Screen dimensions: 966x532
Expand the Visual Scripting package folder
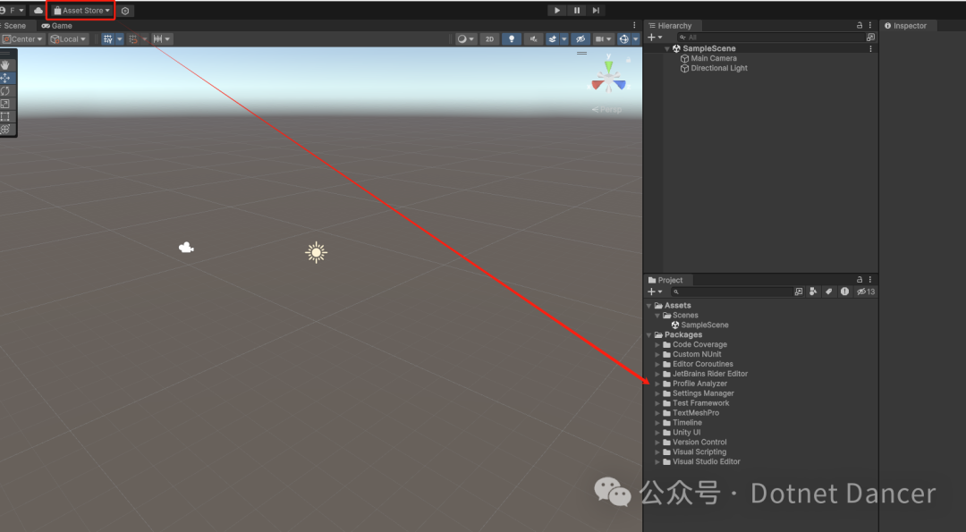coord(657,452)
